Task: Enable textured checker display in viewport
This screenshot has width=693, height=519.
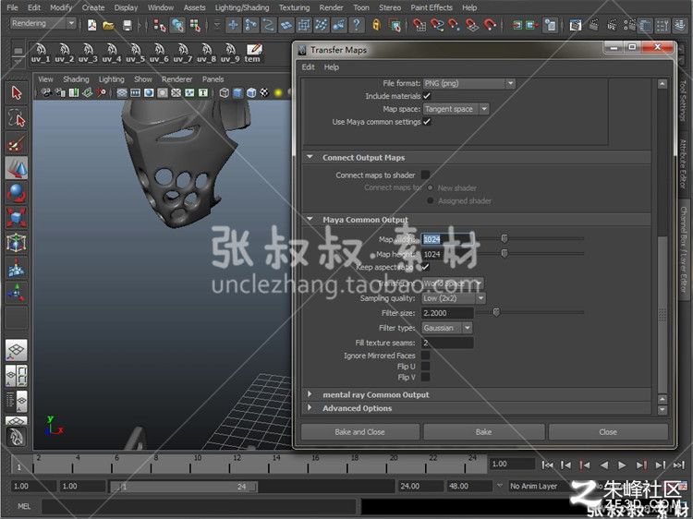Action: coord(264,92)
